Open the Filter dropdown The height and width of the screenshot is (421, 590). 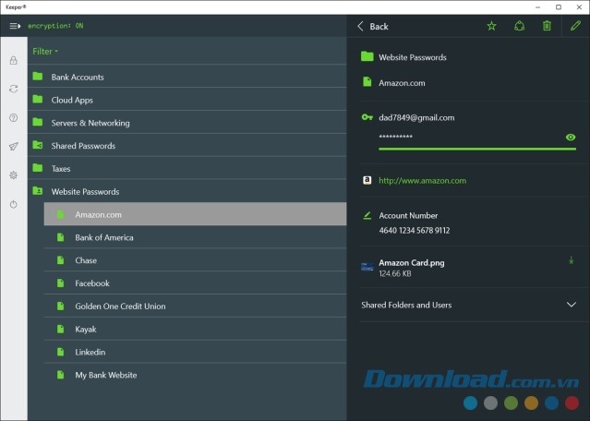coord(45,51)
